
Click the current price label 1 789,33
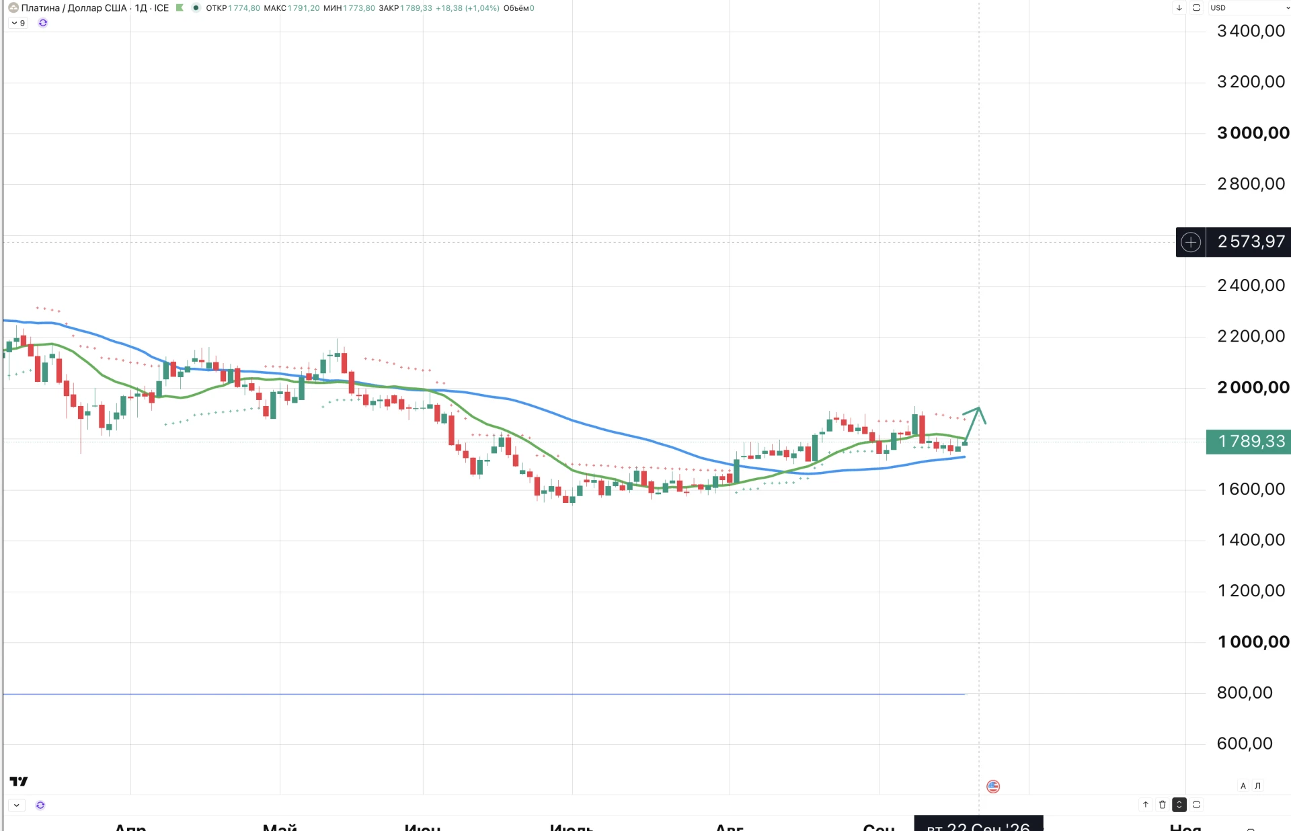pyautogui.click(x=1249, y=442)
